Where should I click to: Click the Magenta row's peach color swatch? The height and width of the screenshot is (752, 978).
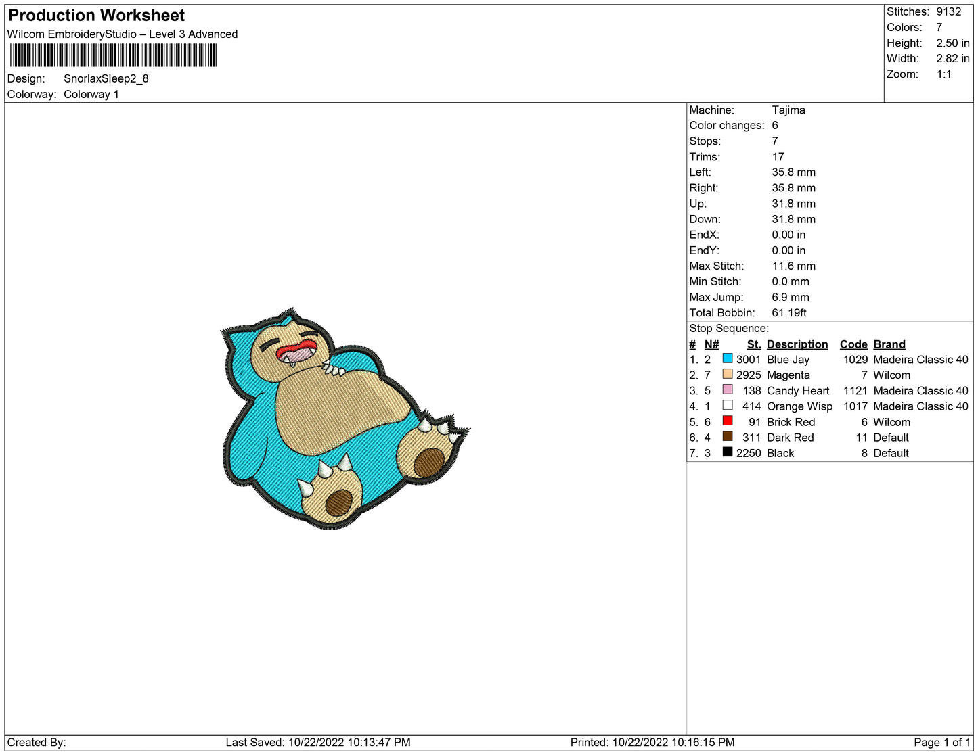click(x=728, y=374)
